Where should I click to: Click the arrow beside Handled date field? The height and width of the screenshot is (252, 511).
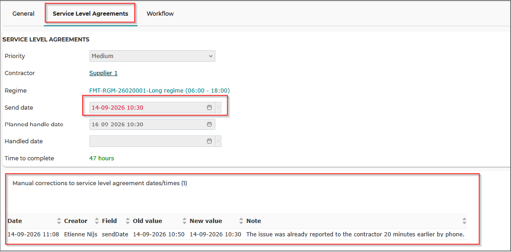[218, 141]
